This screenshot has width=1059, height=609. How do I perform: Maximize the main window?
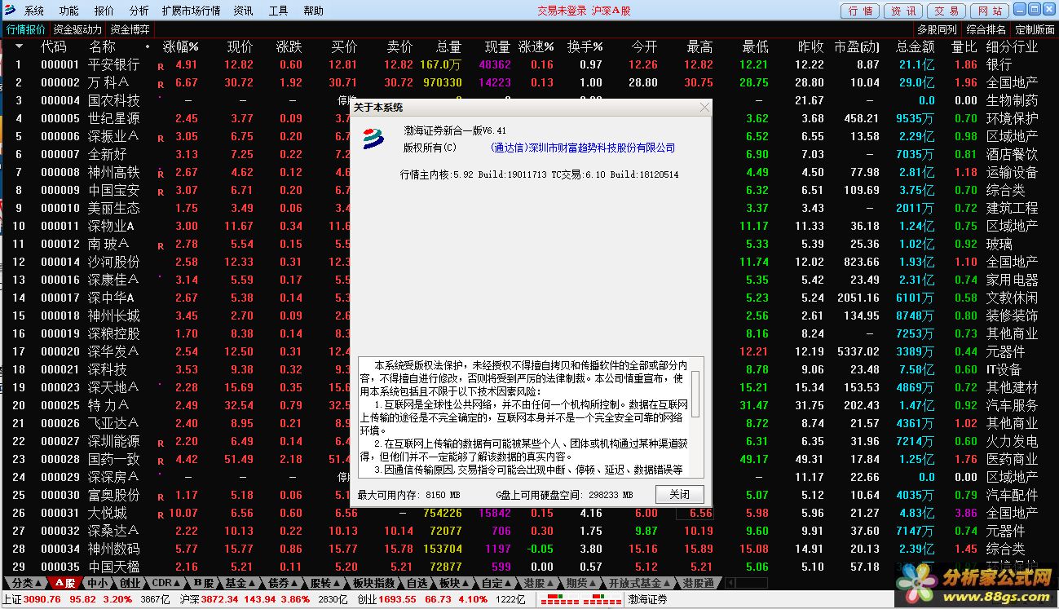tap(1035, 10)
